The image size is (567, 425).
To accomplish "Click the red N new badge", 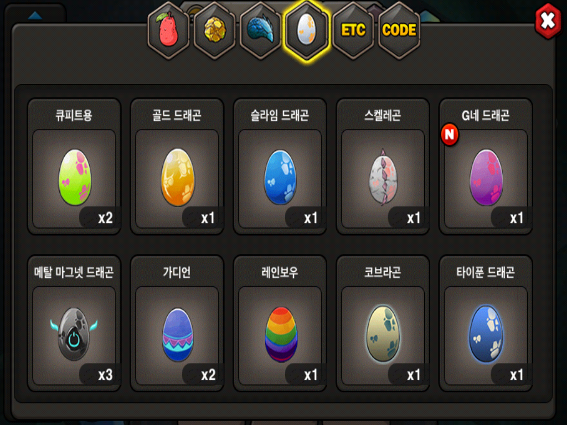I will (x=450, y=135).
